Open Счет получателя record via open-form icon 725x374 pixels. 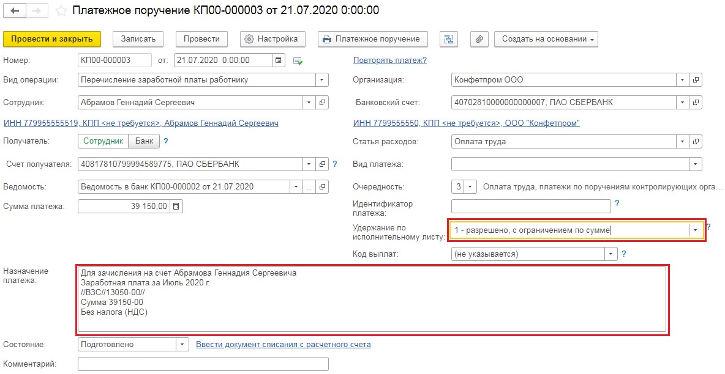(322, 164)
